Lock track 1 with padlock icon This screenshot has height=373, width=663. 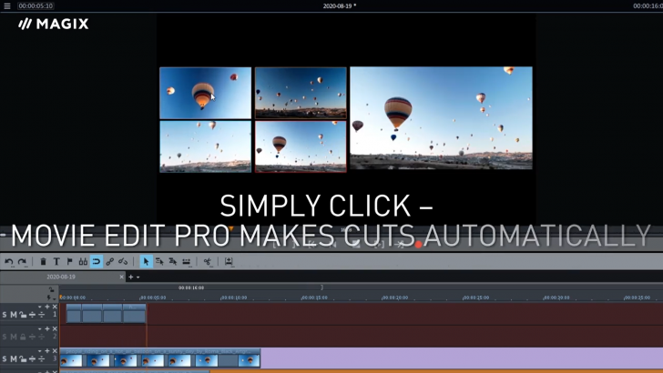click(x=23, y=315)
